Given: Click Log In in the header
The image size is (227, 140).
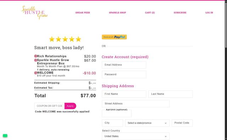Looking at the screenshot, I should click(209, 13).
